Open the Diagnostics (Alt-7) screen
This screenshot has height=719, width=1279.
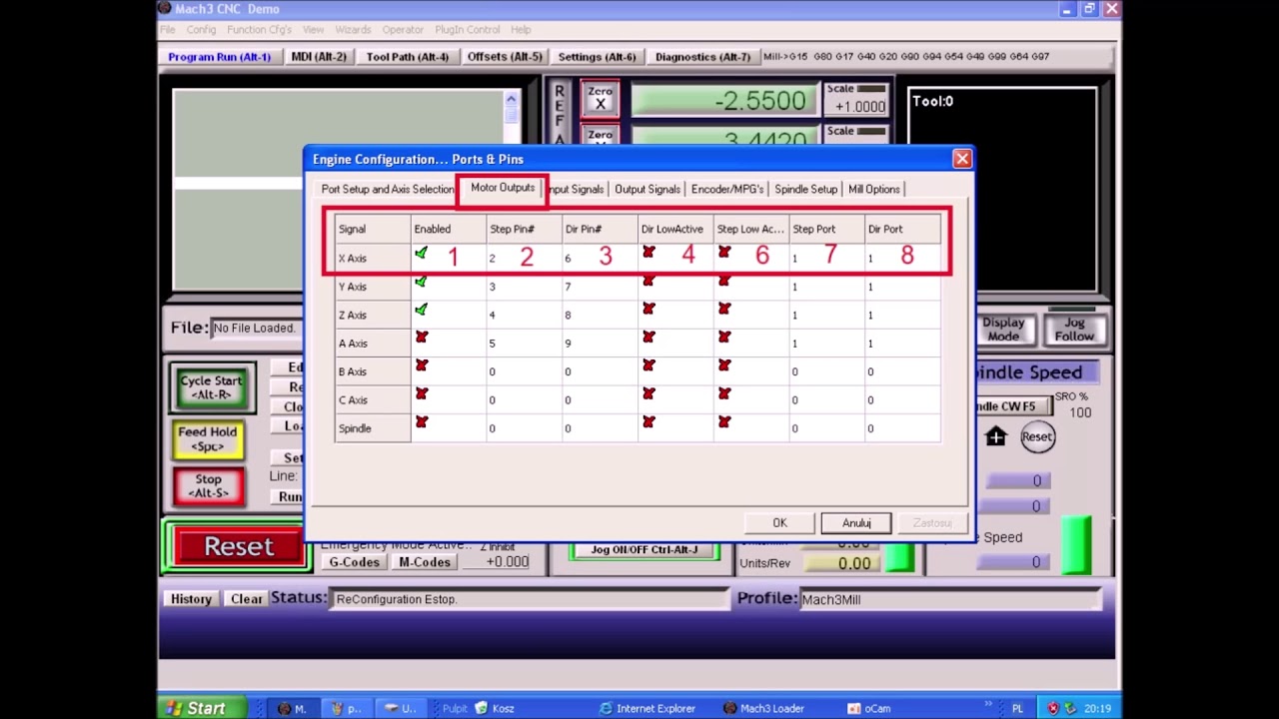click(702, 57)
